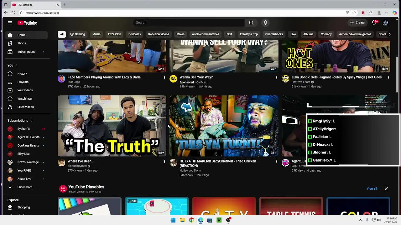Open YourRAGE channel subscription

(x=26, y=171)
